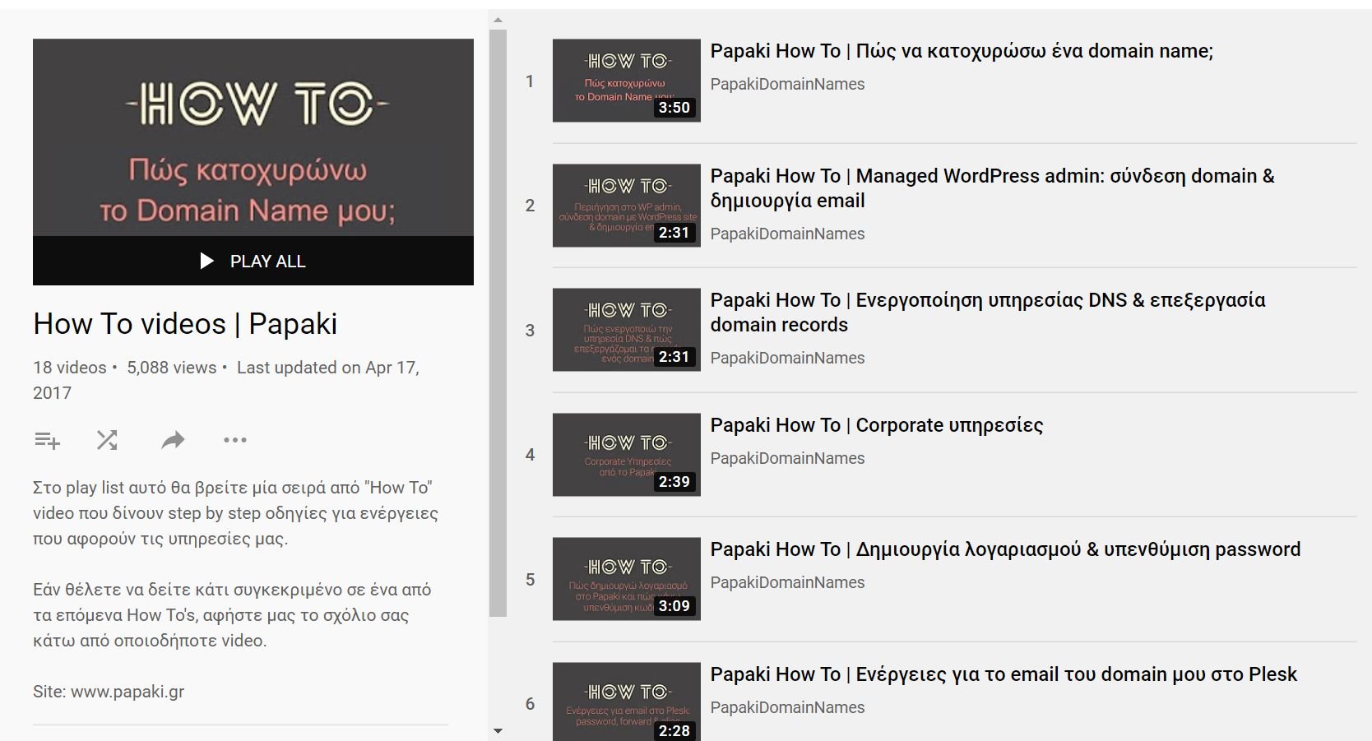The width and height of the screenshot is (1372, 741).
Task: Click index number 6 in the list
Action: [x=530, y=704]
